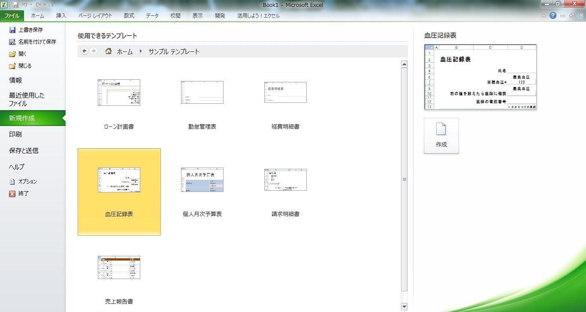Restore the workbook window inside Excel
Viewport: 586px width, 312px height.
pos(571,16)
